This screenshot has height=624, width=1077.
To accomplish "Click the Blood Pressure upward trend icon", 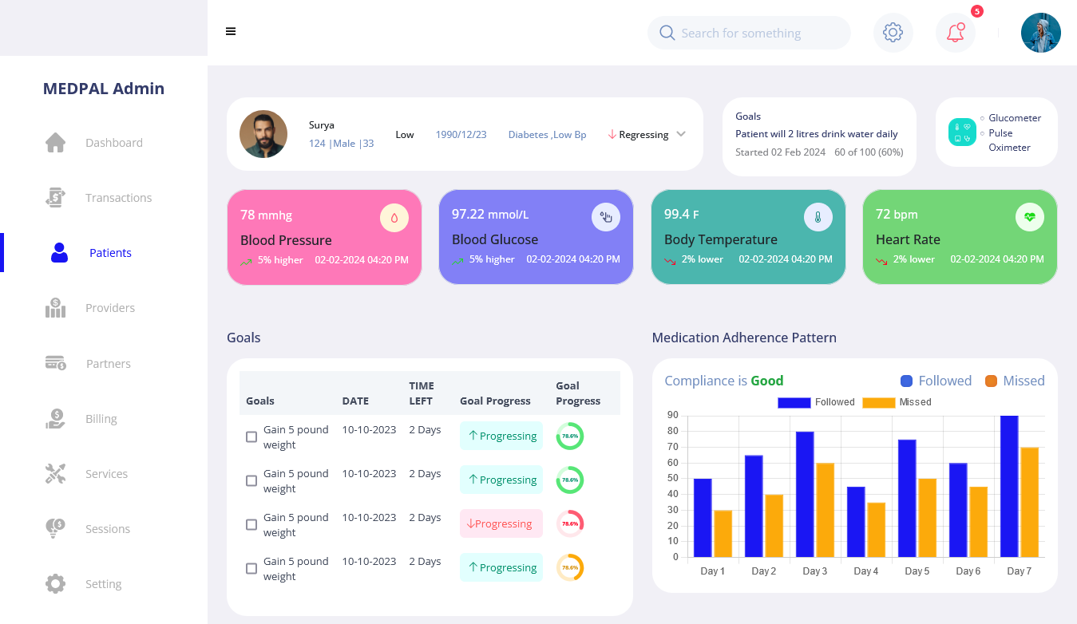I will pyautogui.click(x=247, y=261).
